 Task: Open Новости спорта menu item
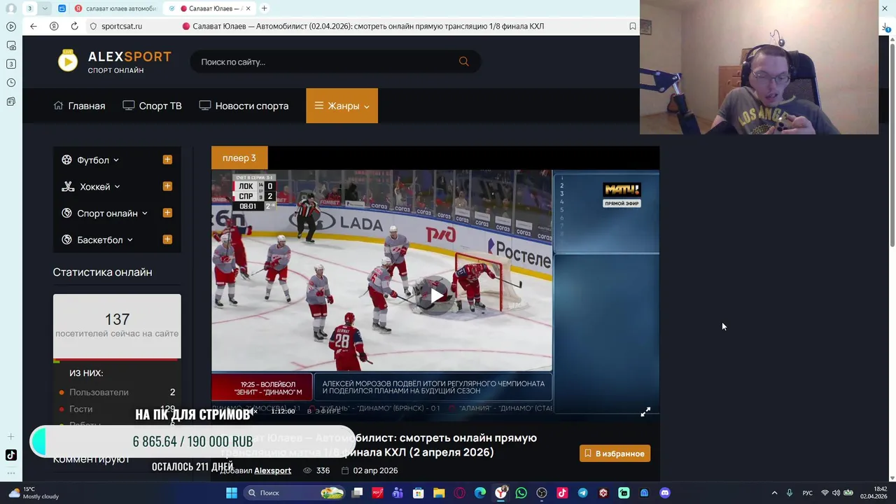(x=244, y=106)
